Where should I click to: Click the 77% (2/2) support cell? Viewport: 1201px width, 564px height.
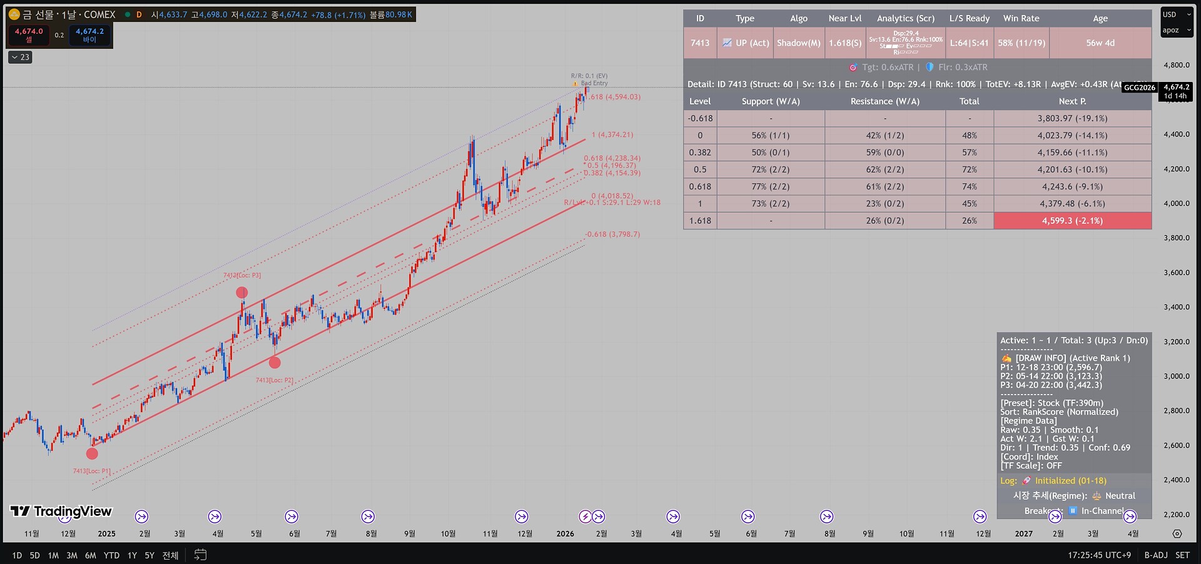(771, 186)
